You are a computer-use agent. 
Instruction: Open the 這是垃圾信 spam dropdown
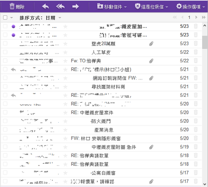point(151,7)
